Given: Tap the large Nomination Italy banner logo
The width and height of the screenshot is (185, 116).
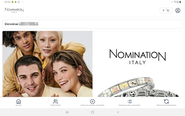Looking at the screenshot, I should [x=138, y=57].
